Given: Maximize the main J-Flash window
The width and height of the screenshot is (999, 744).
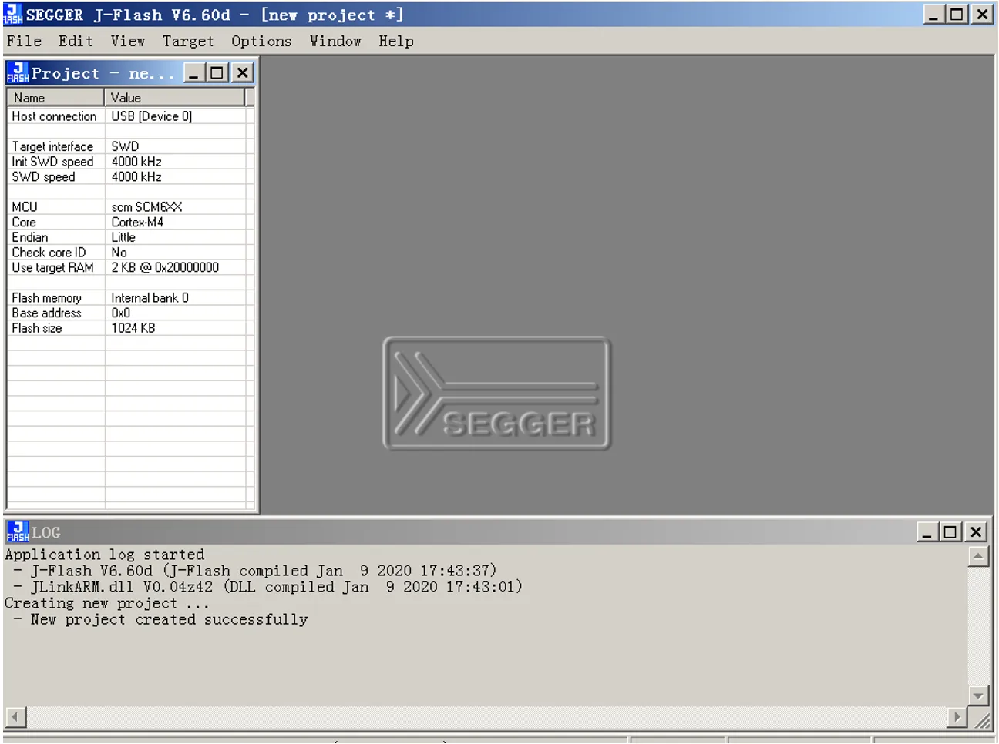Looking at the screenshot, I should (957, 14).
